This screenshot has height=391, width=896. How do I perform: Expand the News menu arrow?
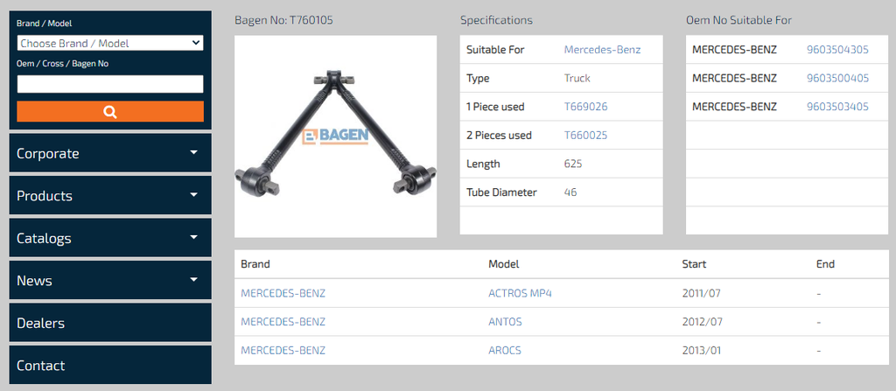pos(193,280)
